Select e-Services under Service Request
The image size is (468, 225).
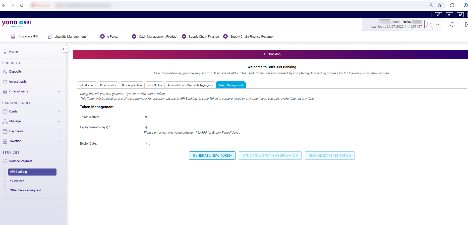pyautogui.click(x=17, y=181)
